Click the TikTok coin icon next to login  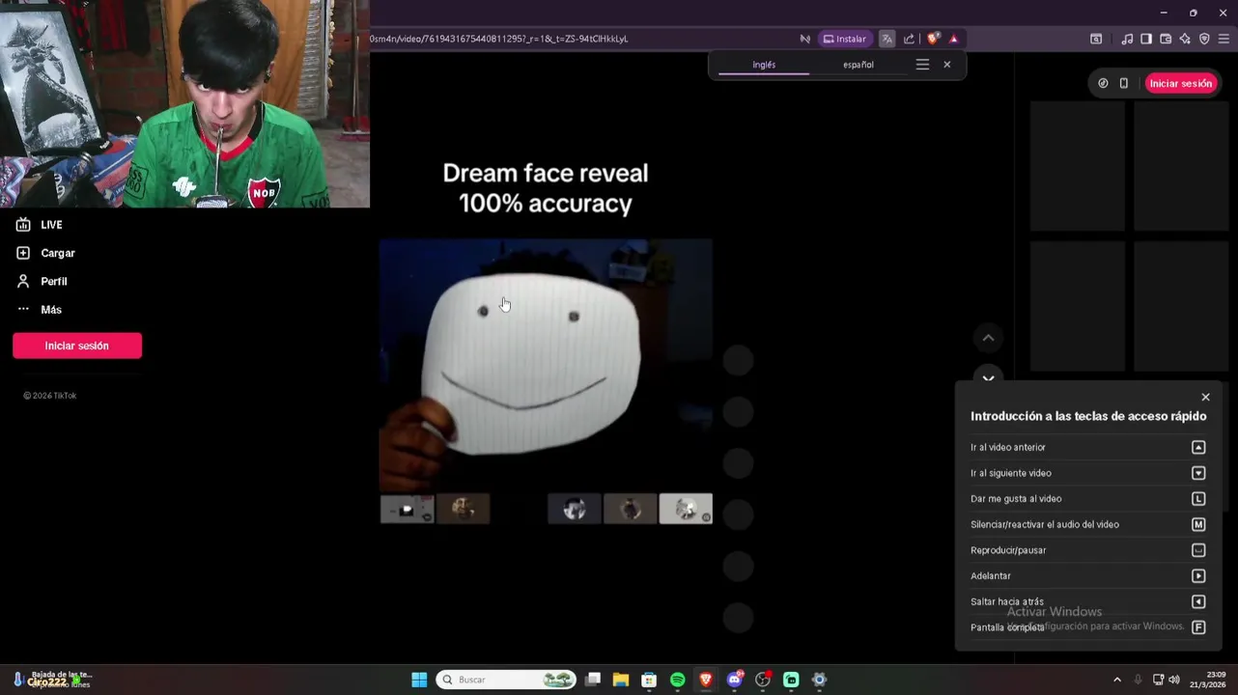pos(1103,83)
